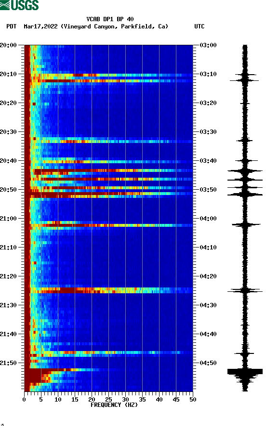Click the 45 Hz frequency tick label
The image size is (266, 430).
point(176,400)
